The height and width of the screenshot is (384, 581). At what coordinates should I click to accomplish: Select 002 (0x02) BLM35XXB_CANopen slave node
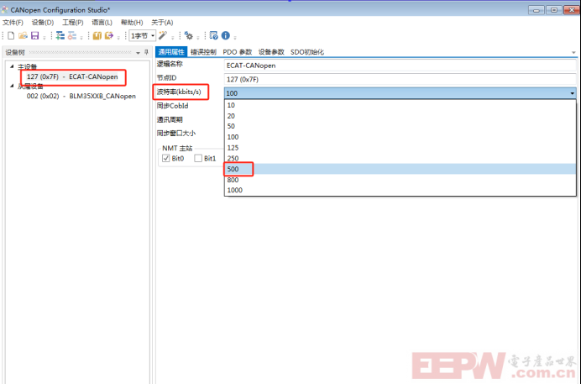tap(81, 96)
